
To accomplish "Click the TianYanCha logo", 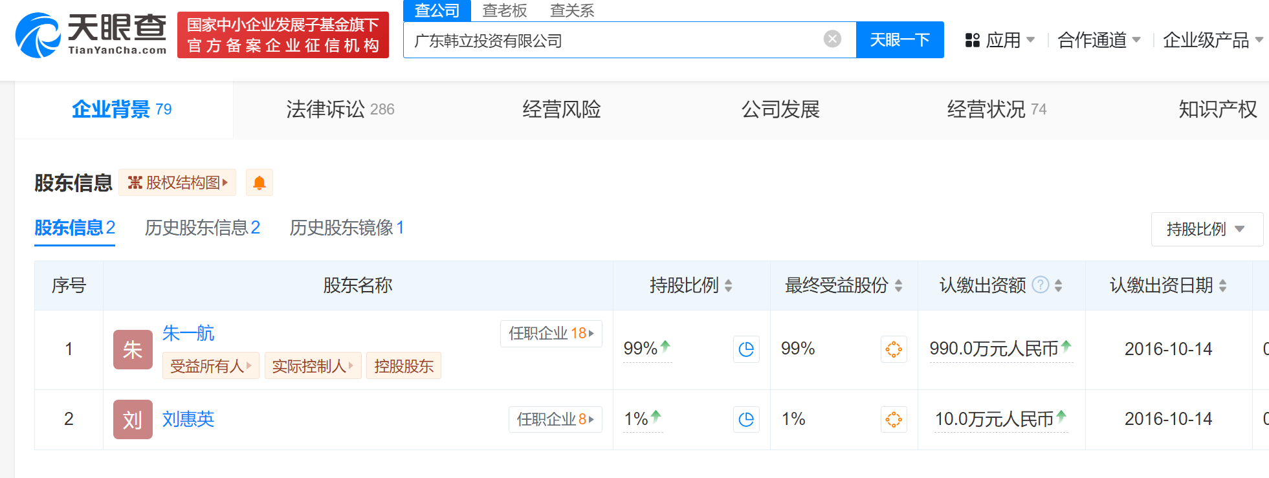I will [x=91, y=35].
